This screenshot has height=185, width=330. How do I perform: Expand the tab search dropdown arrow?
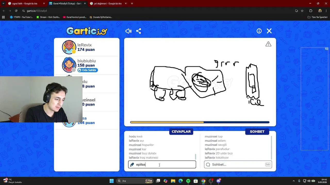(3, 4)
